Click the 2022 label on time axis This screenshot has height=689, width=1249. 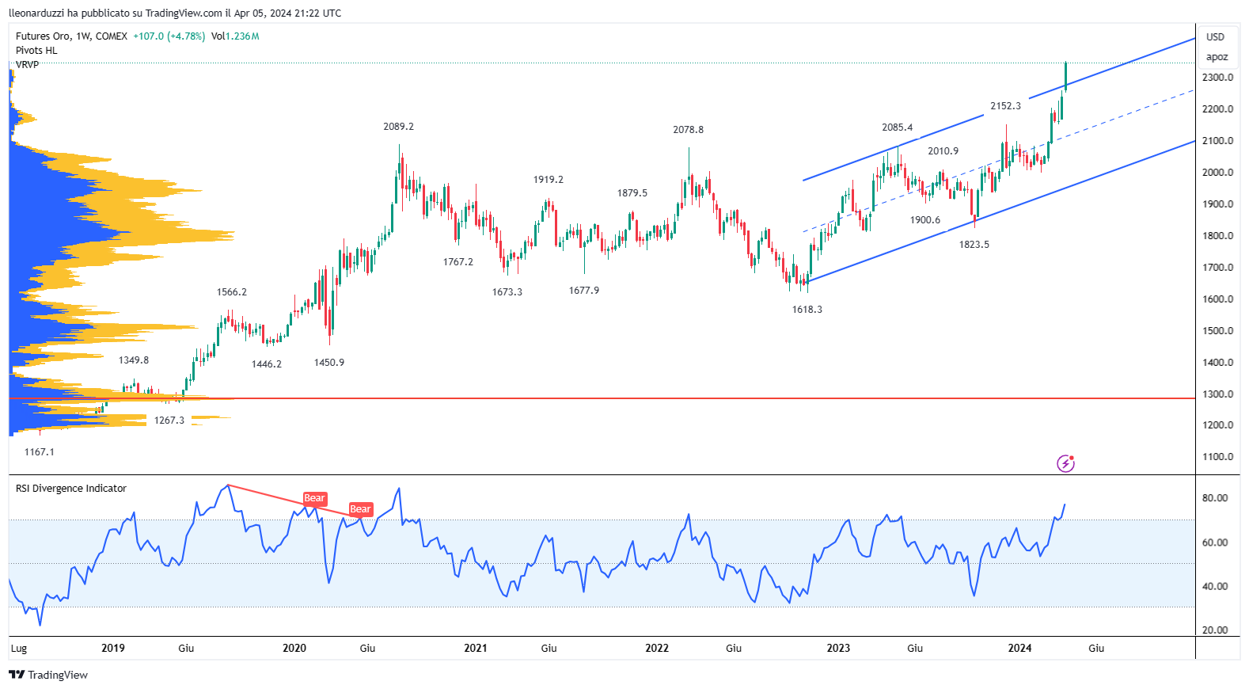click(x=657, y=648)
